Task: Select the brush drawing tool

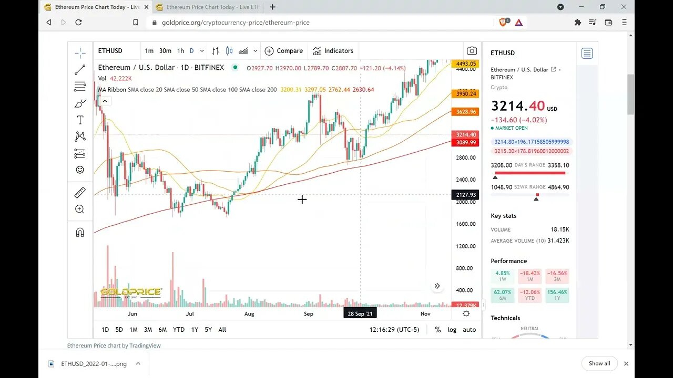Action: pos(80,103)
